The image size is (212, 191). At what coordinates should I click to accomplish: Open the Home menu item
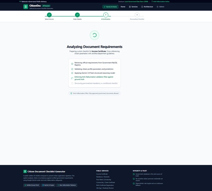[x=123, y=7]
